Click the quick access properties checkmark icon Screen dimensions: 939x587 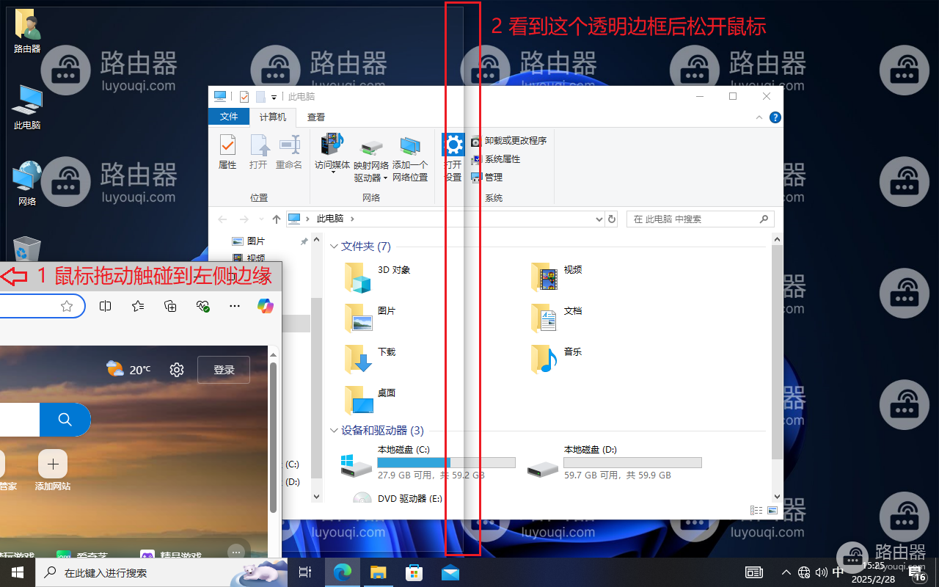click(x=244, y=96)
